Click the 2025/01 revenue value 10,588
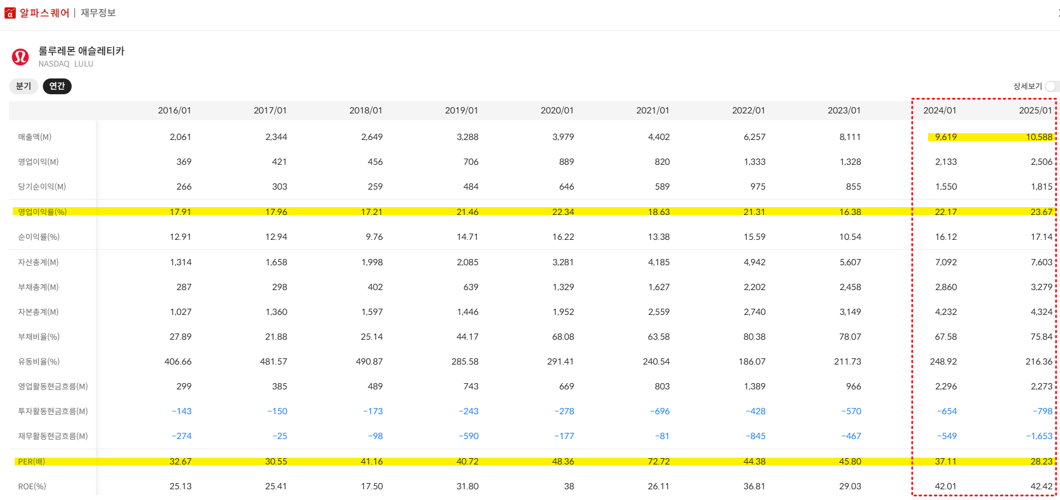Screen dimensions: 1060x500 (1039, 137)
